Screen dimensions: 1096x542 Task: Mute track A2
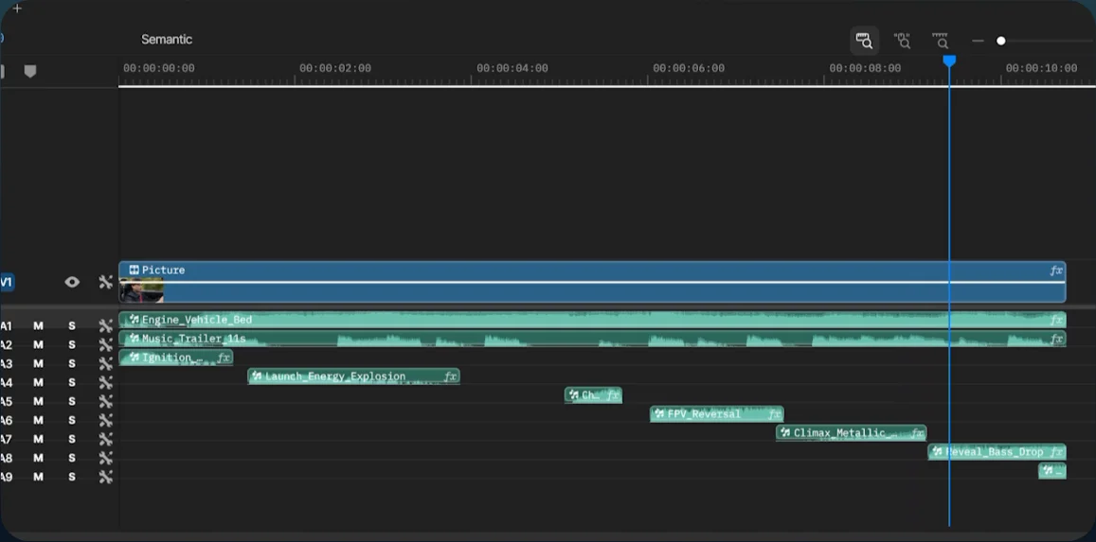39,344
